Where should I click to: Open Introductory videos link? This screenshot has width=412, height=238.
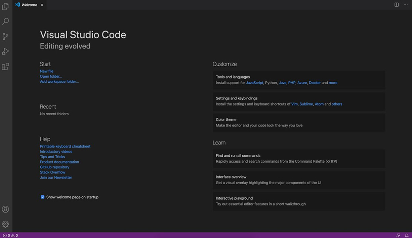tap(56, 152)
